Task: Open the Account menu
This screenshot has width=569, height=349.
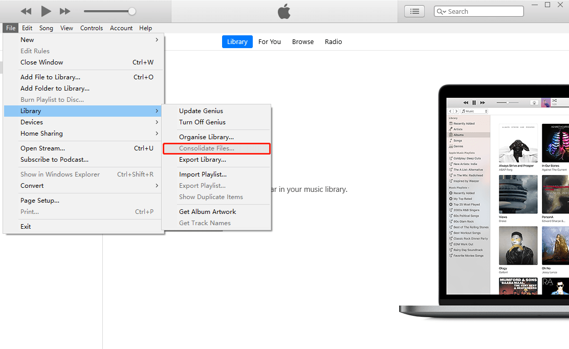Action: tap(121, 28)
